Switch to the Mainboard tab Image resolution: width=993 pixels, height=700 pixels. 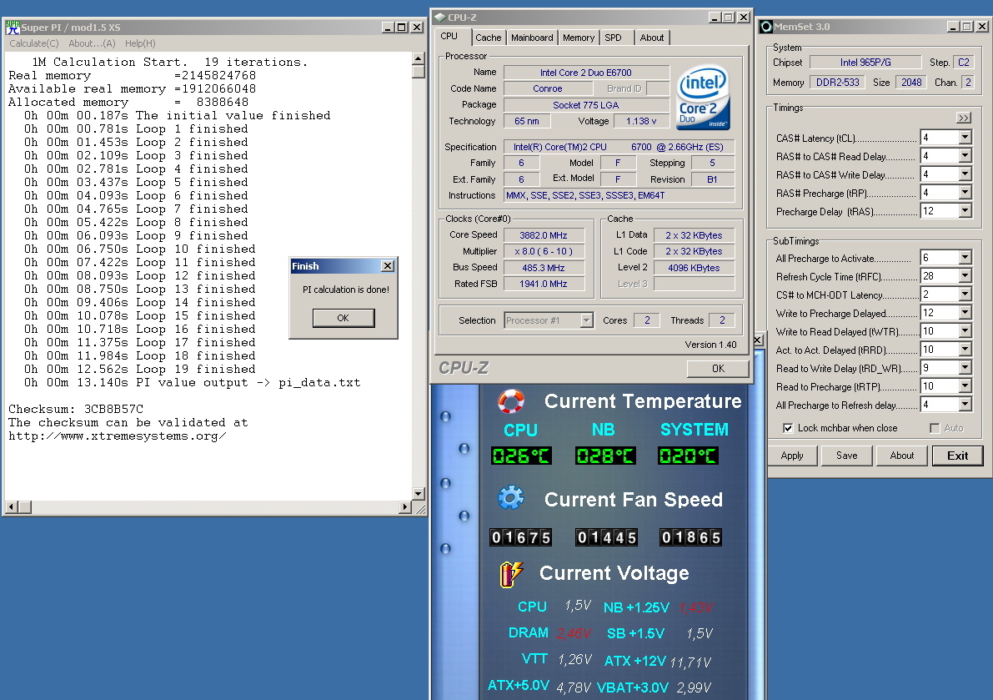pyautogui.click(x=532, y=38)
